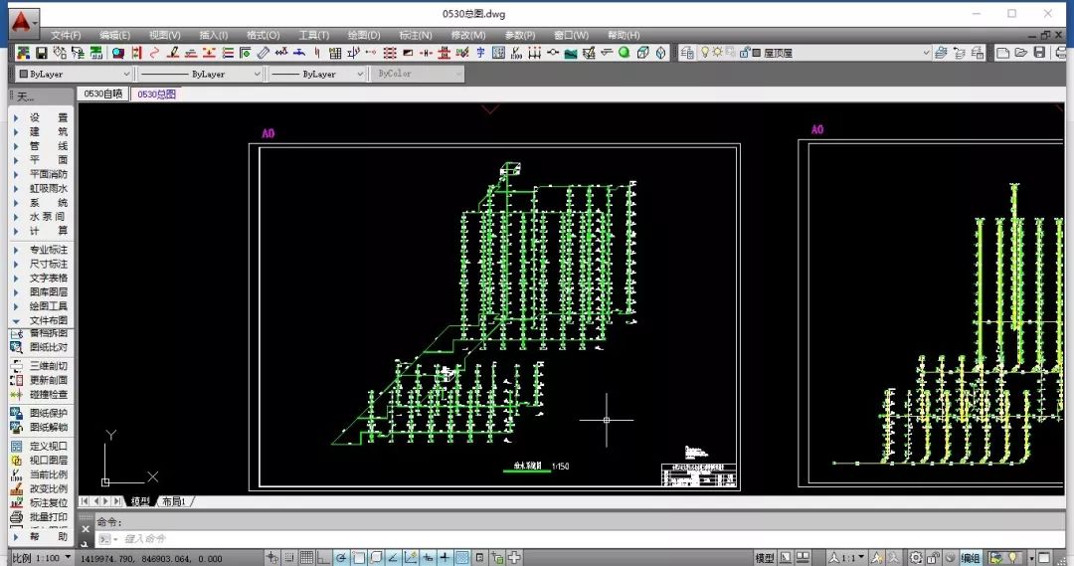Click the layer states manager icon
The height and width of the screenshot is (566, 1074).
(x=978, y=53)
